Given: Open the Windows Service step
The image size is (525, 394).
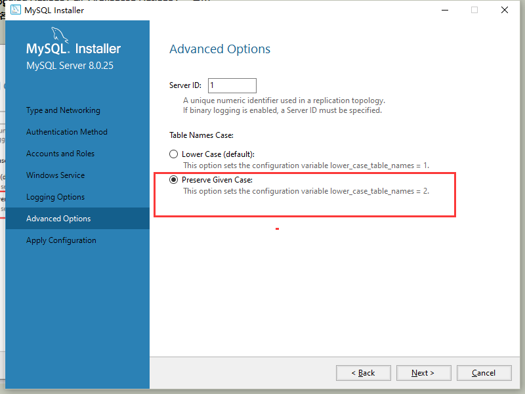Looking at the screenshot, I should (55, 175).
